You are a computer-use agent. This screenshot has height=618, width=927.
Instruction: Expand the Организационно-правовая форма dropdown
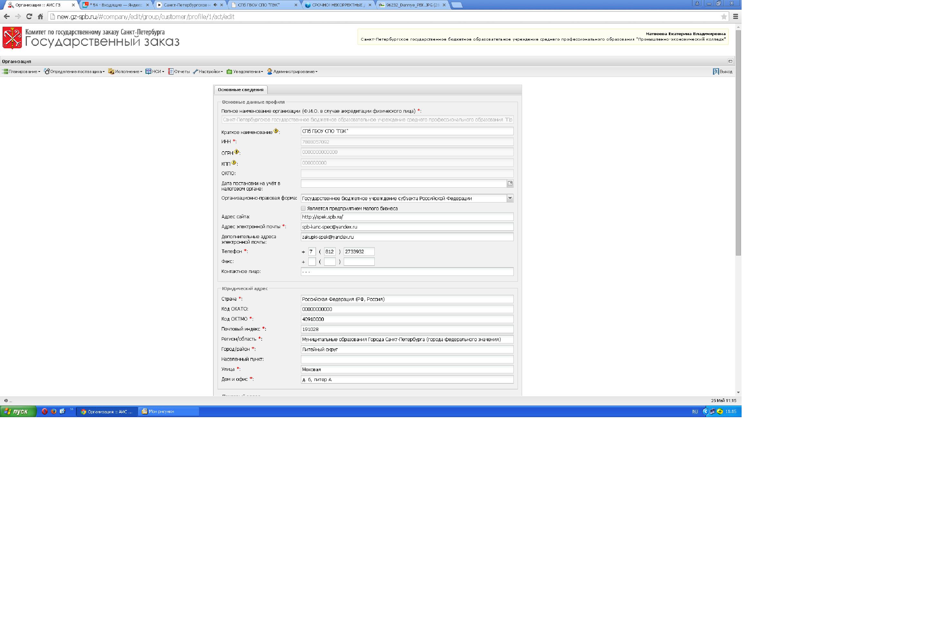[510, 198]
